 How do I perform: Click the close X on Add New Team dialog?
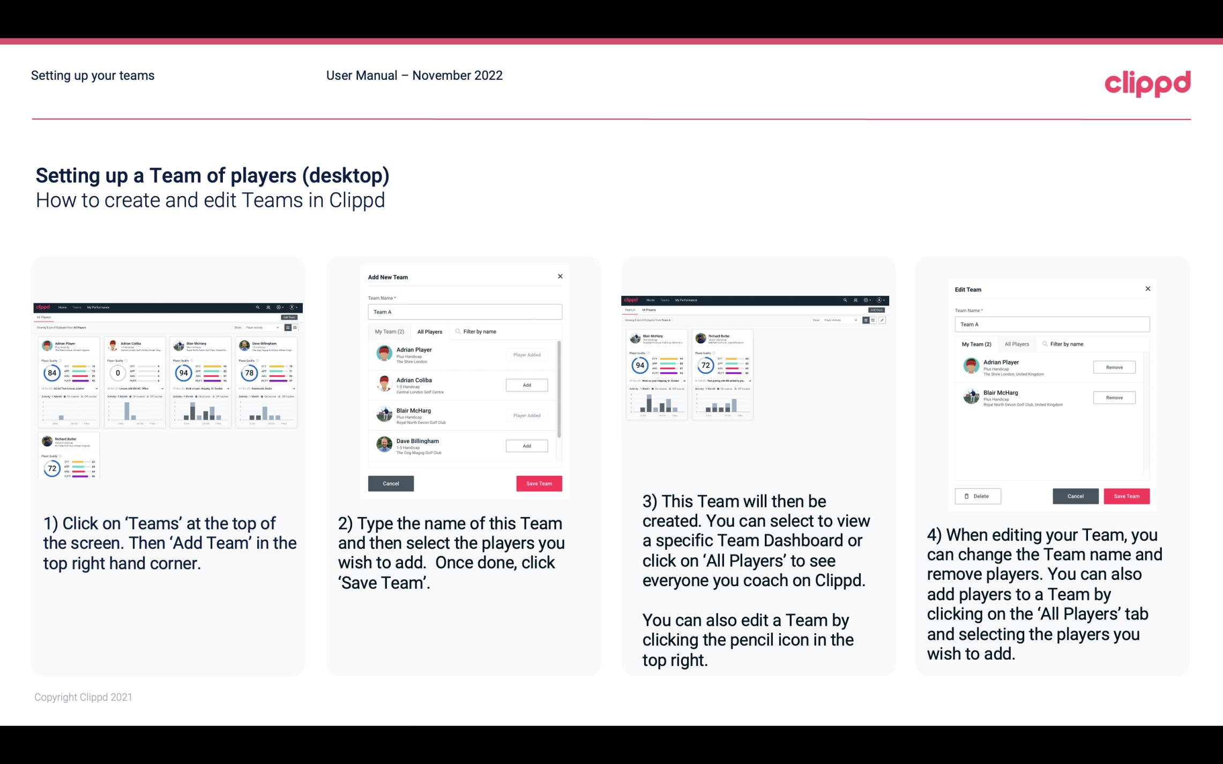pyautogui.click(x=560, y=275)
